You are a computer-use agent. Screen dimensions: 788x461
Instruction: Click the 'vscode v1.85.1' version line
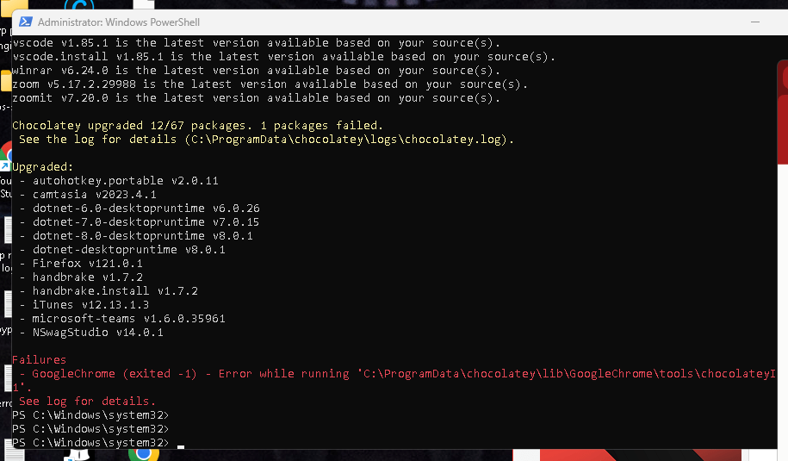(x=257, y=43)
